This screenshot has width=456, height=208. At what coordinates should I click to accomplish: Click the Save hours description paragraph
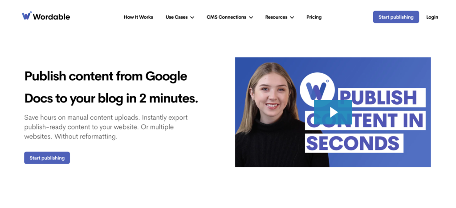pyautogui.click(x=106, y=127)
